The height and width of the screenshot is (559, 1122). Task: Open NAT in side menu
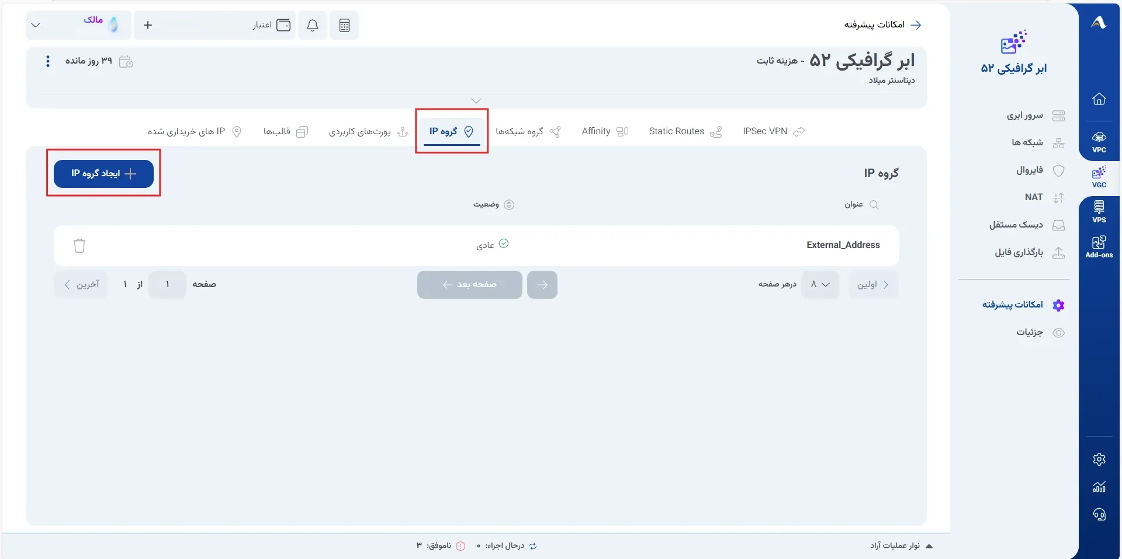[x=1044, y=197]
